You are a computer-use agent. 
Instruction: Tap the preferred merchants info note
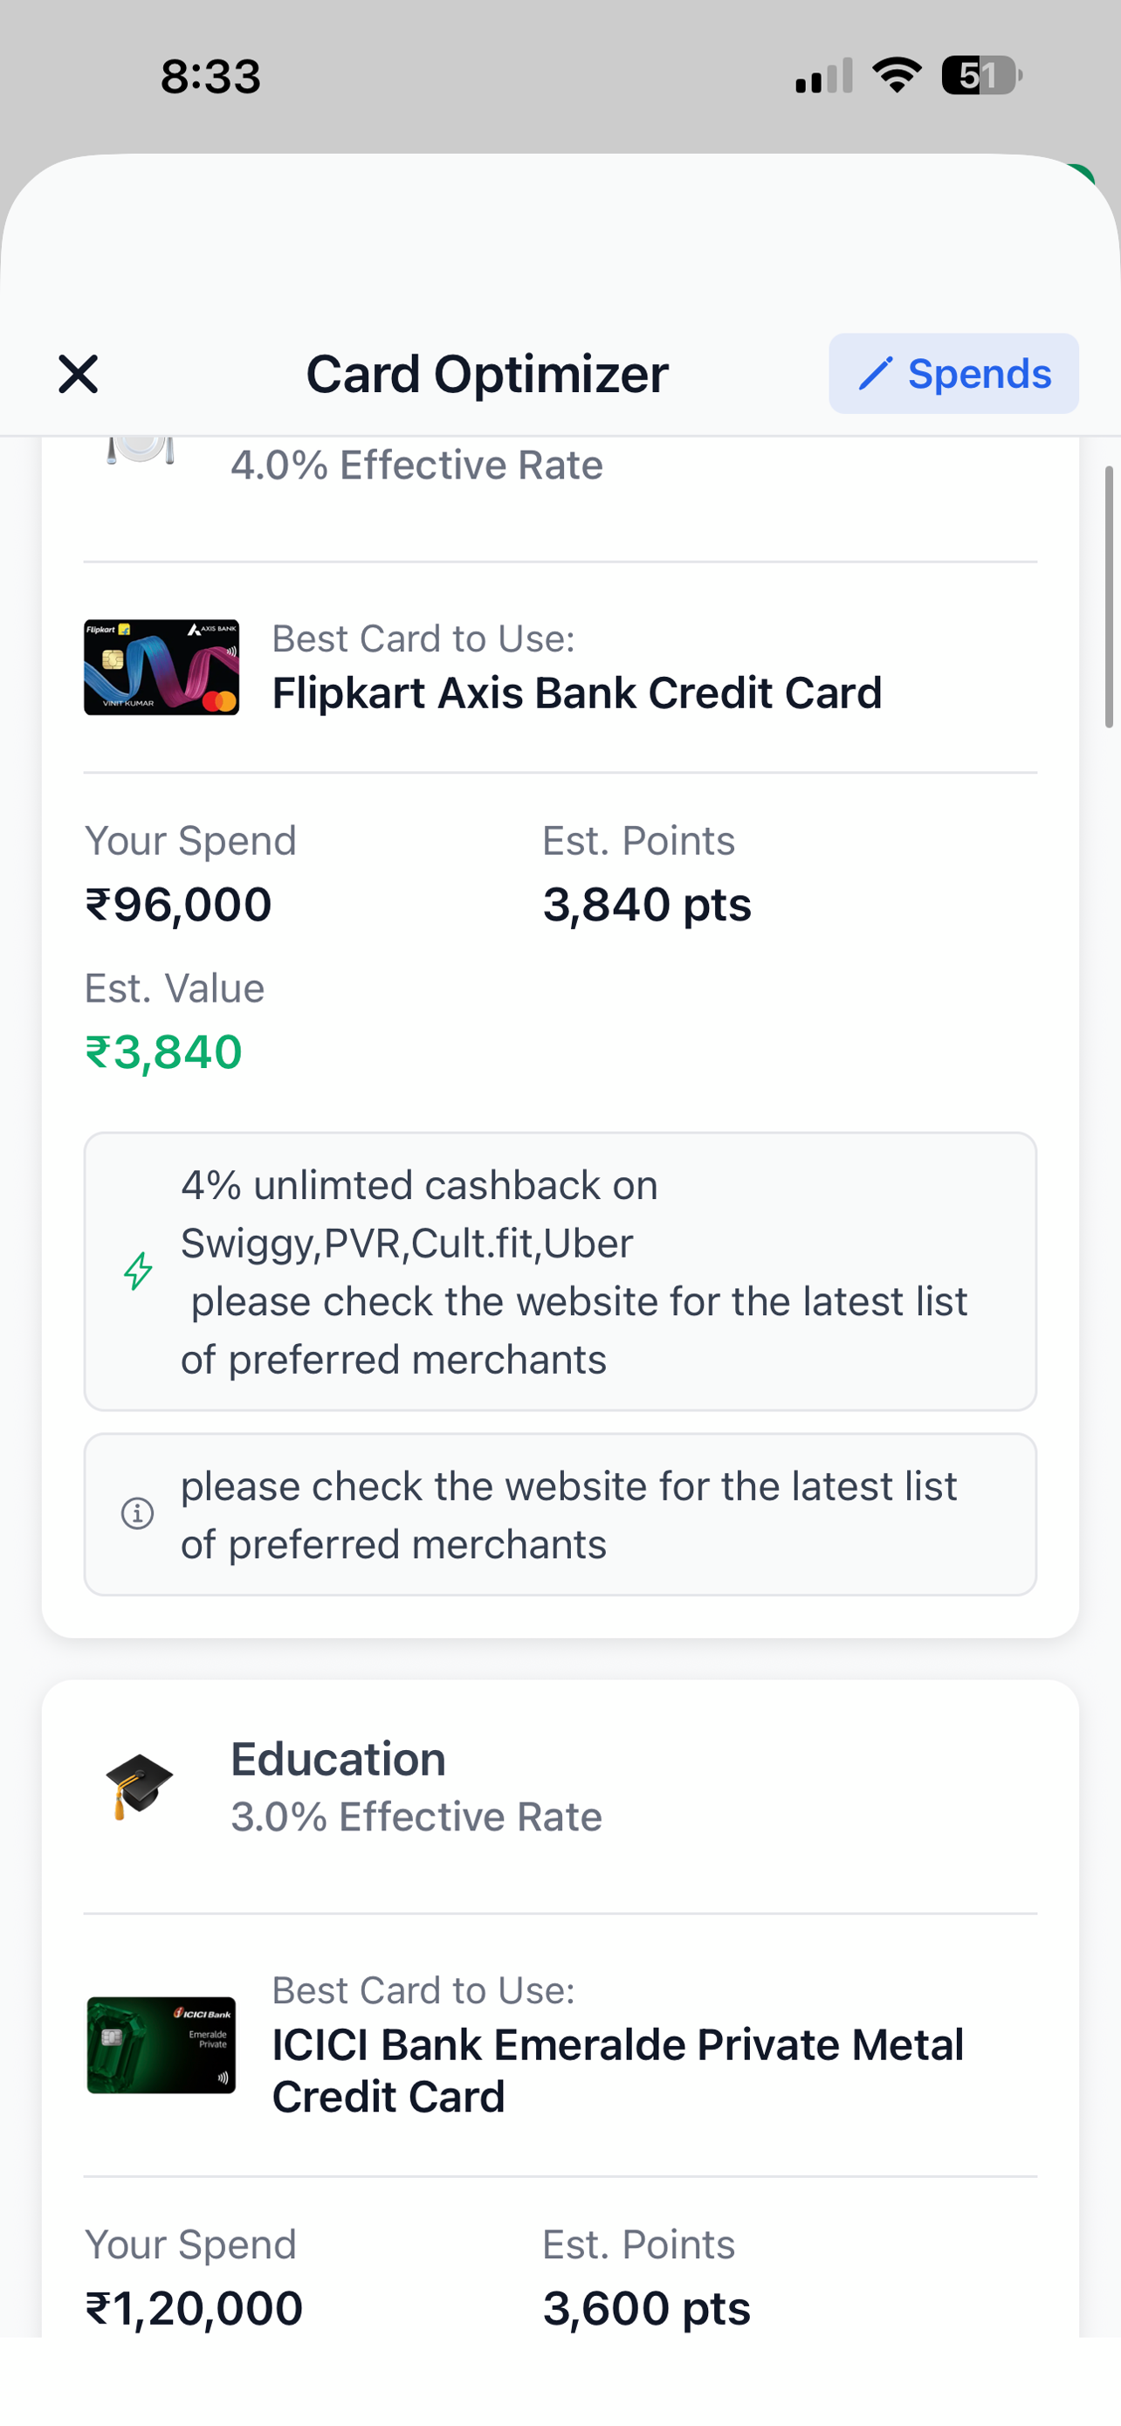(x=560, y=1514)
